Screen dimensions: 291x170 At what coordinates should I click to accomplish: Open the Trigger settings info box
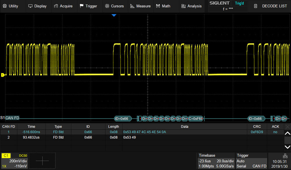click(x=251, y=161)
